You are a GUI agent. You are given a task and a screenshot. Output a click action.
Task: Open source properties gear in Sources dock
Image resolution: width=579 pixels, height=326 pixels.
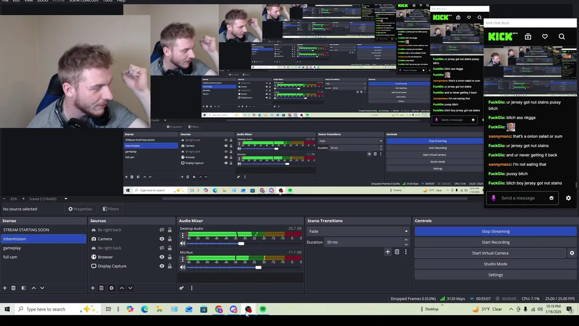(111, 288)
